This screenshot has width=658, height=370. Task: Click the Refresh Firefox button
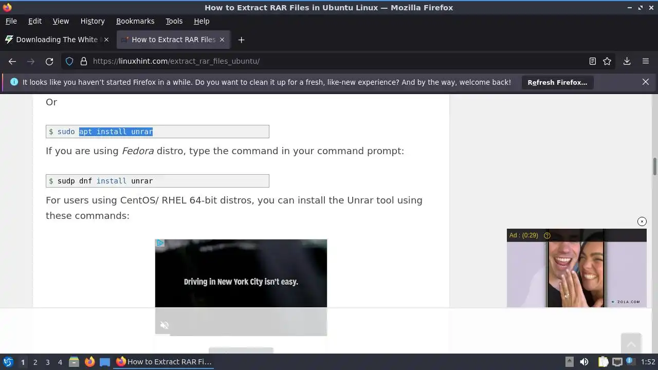pyautogui.click(x=557, y=82)
